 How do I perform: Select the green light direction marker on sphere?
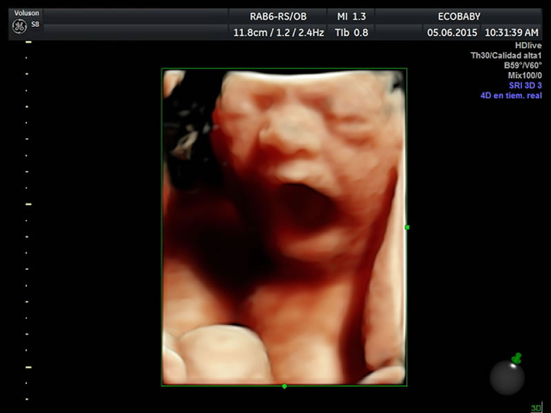point(517,358)
